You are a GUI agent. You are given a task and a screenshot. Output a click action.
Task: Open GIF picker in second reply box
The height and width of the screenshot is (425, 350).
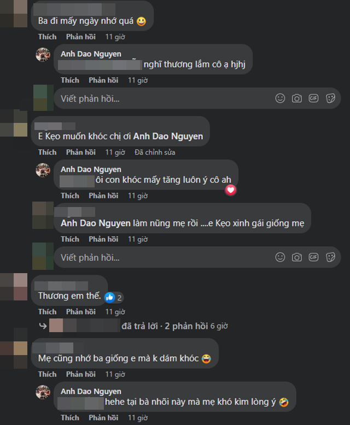click(313, 257)
